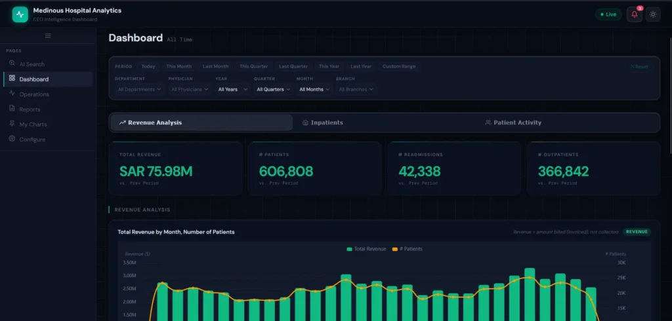Open the All Months dropdown
Viewport: 672px width, 321px height.
(314, 90)
